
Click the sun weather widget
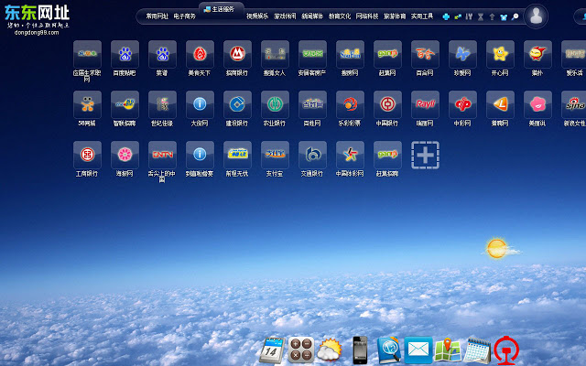500,248
